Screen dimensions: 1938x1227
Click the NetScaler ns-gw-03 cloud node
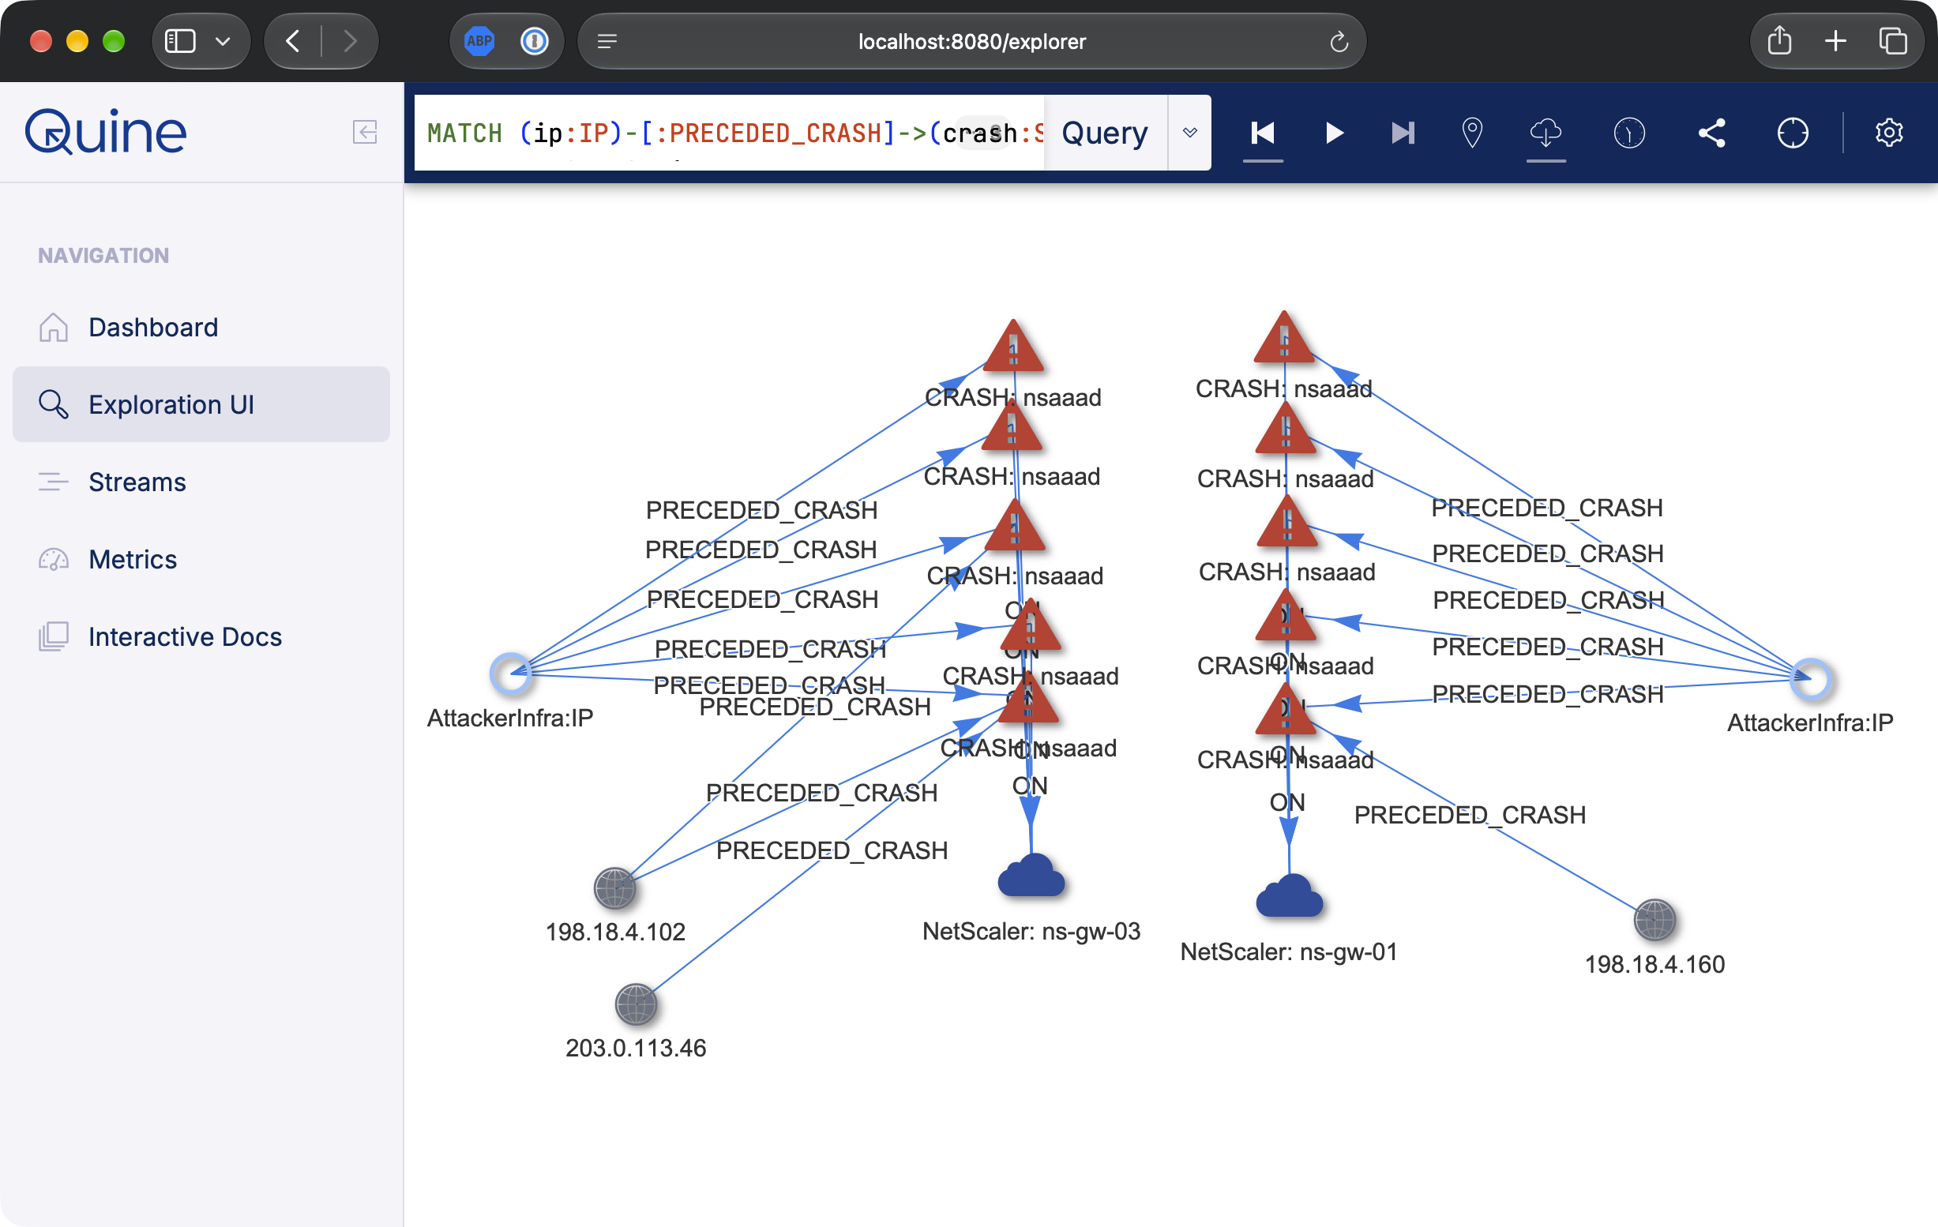coord(1031,876)
